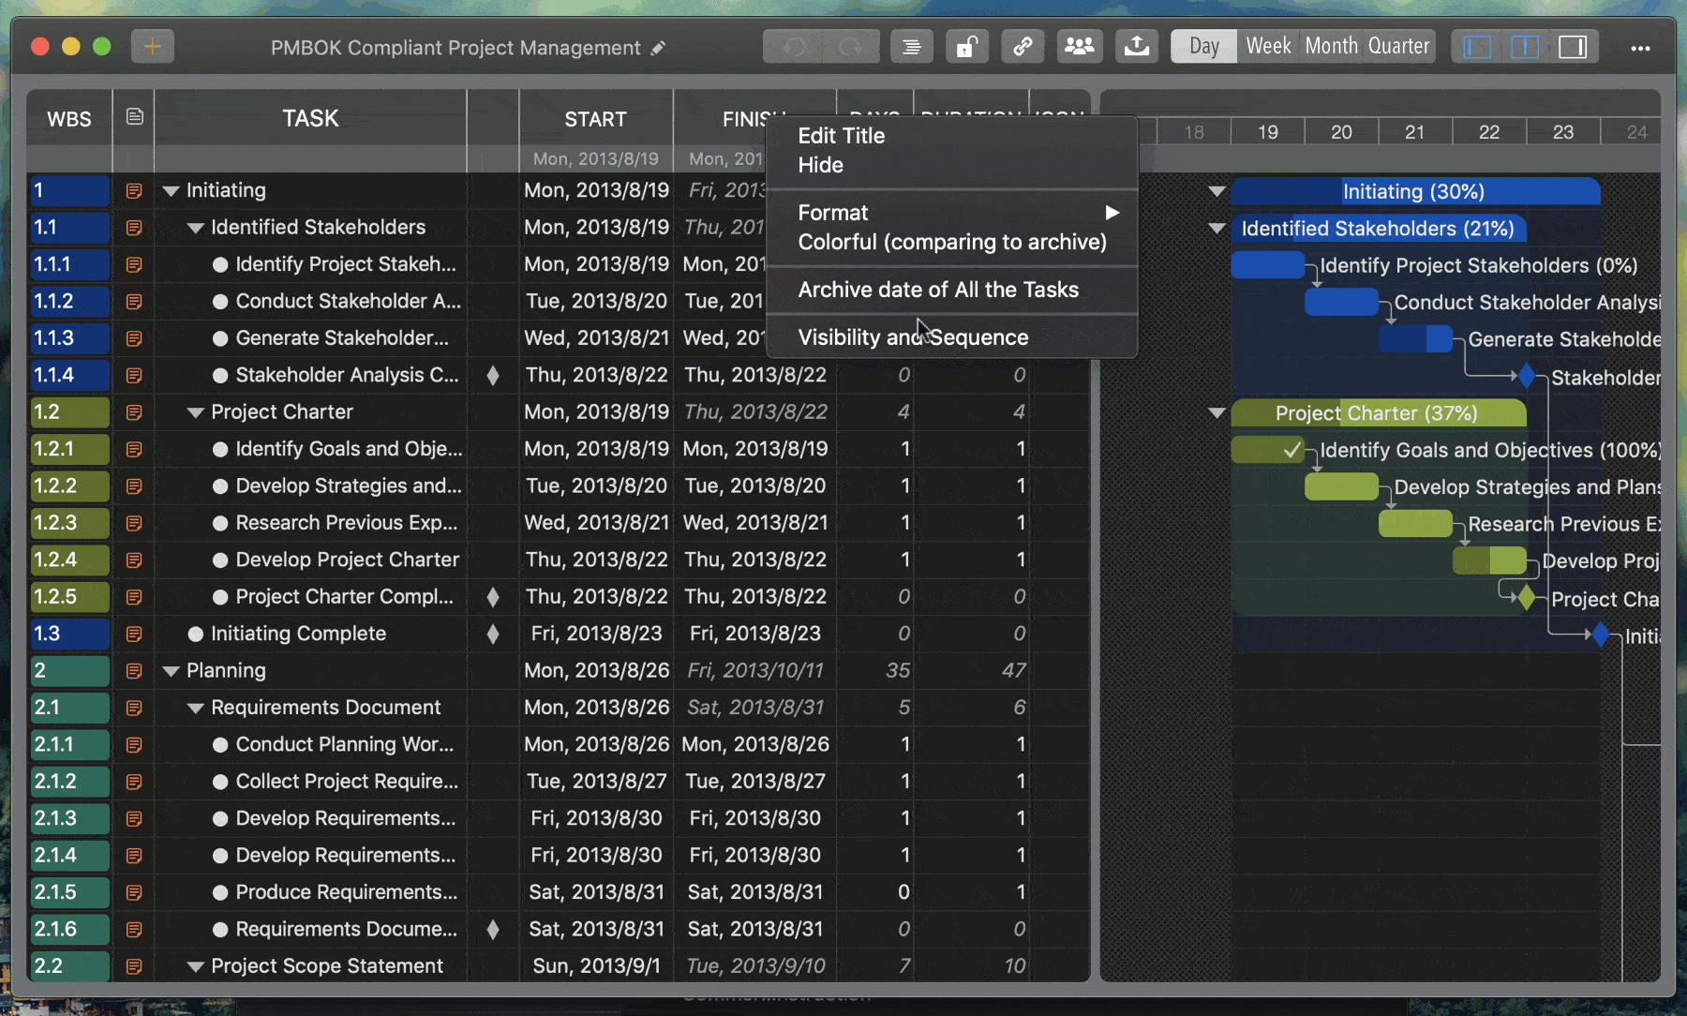Switch timeline to Week view

coord(1268,46)
